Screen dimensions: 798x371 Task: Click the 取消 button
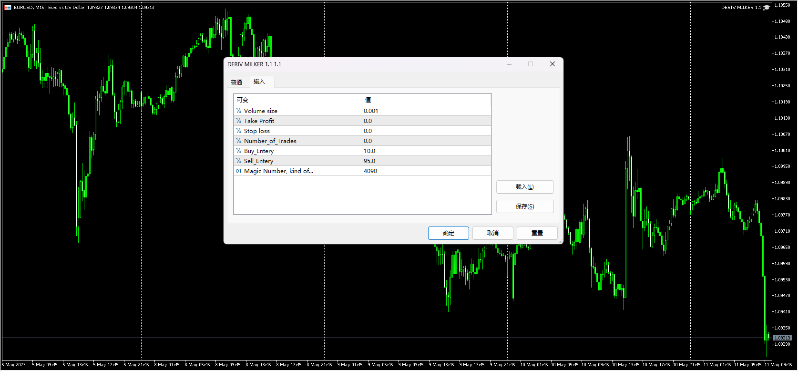[493, 233]
